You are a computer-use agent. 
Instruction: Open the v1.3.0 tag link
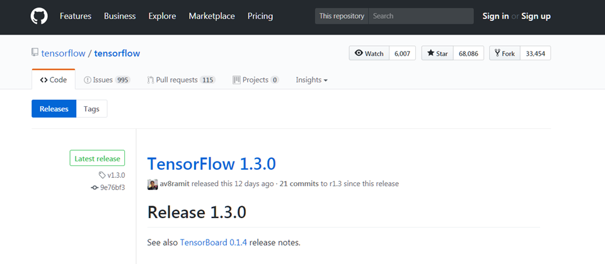116,175
